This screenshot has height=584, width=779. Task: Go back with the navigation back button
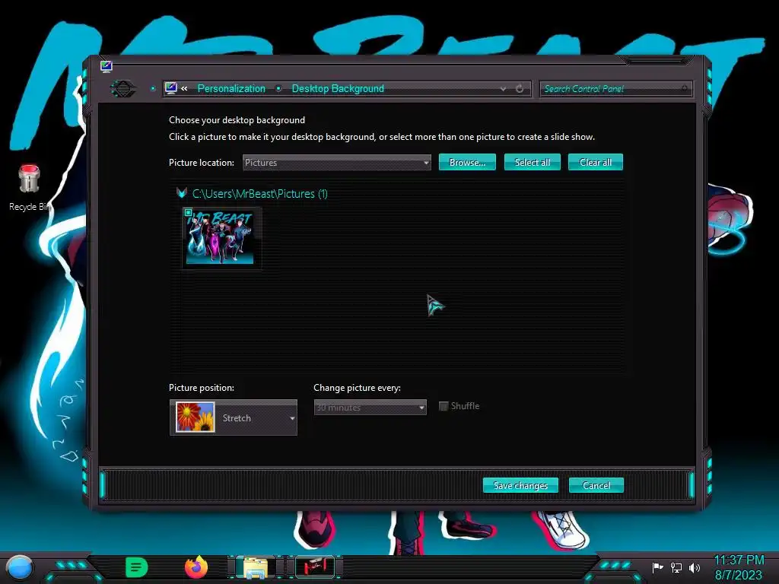click(x=122, y=89)
